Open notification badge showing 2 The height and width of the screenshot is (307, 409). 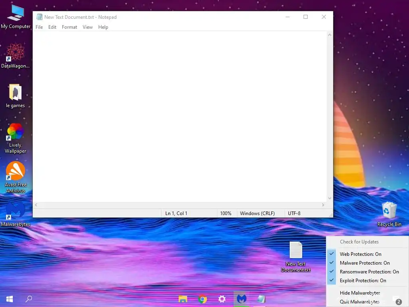[x=399, y=302]
